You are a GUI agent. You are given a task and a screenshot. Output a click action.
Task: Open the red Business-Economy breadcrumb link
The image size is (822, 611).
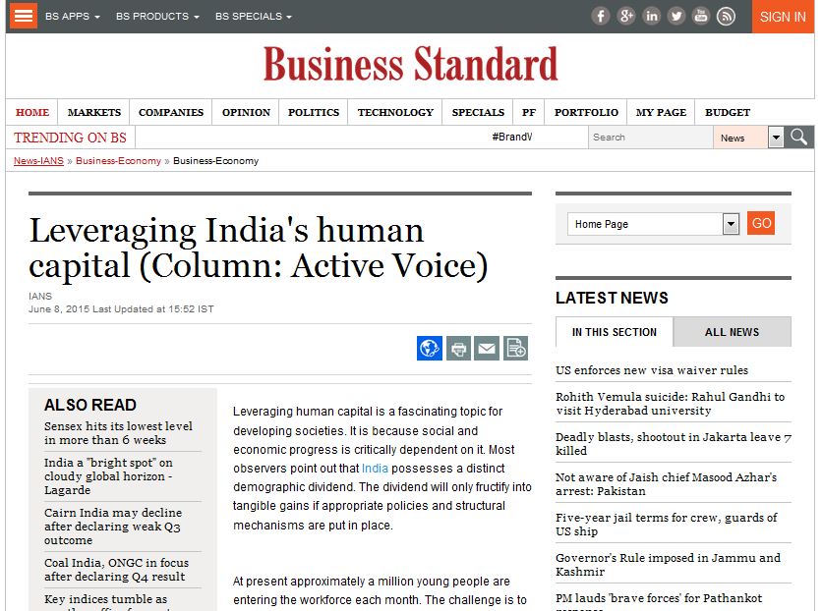(x=118, y=161)
